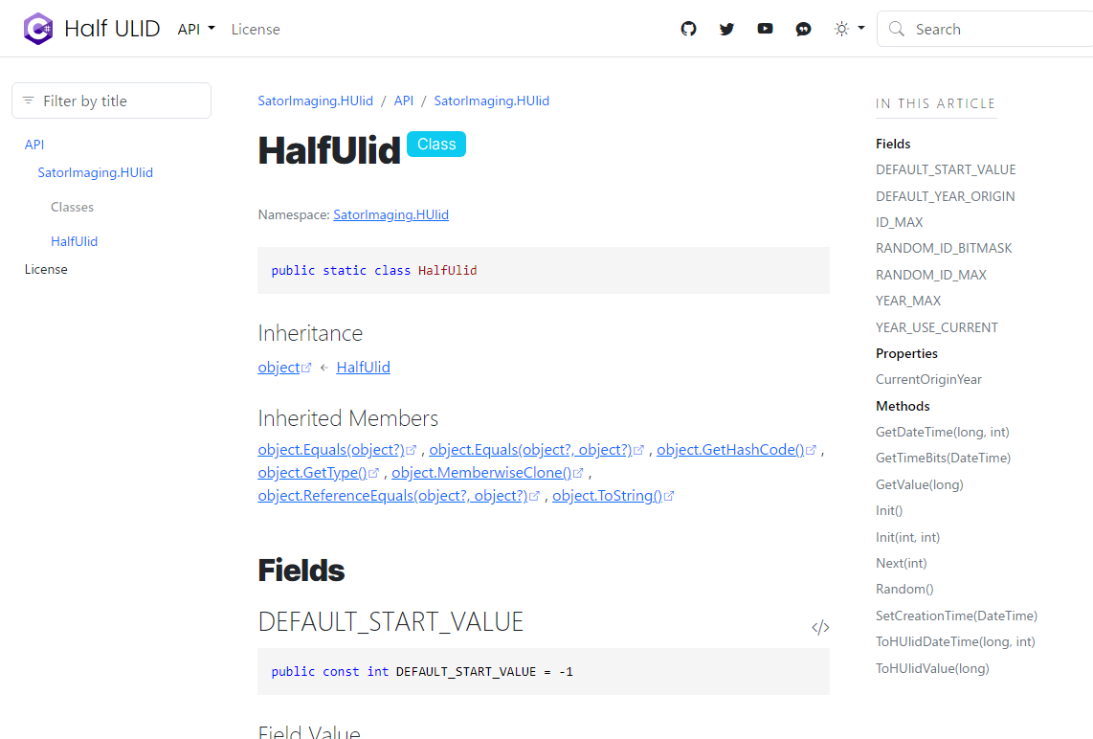
Task: Open object.ReferenceEquals(object?, object?) link
Action: tap(399, 496)
